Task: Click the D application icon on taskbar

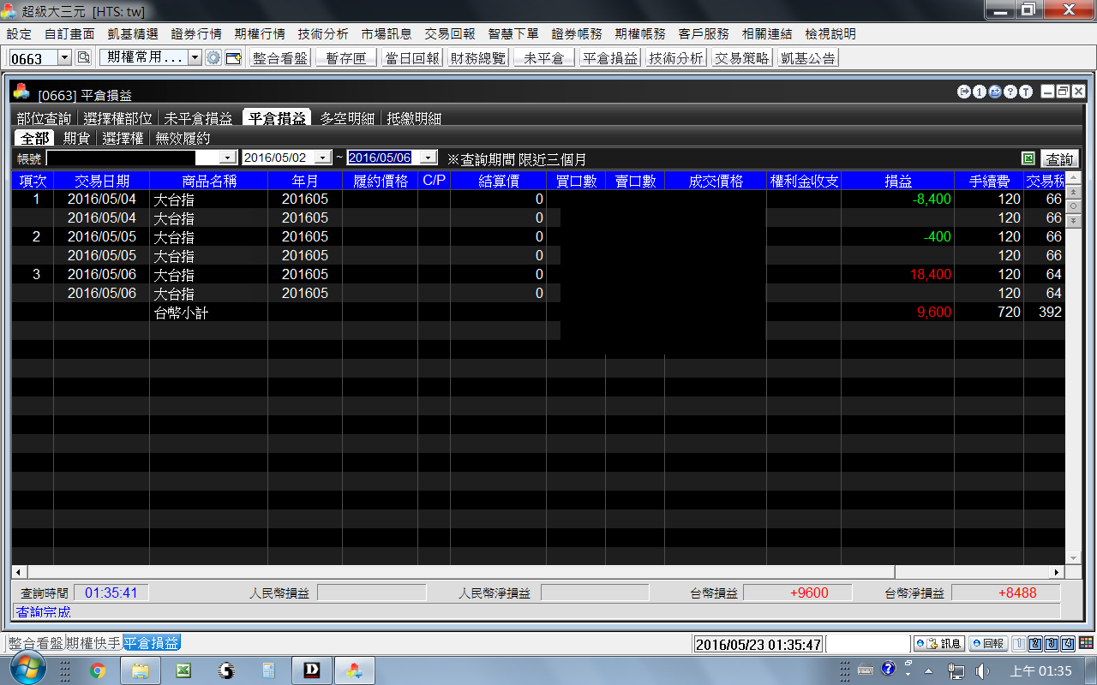Action: tap(311, 670)
